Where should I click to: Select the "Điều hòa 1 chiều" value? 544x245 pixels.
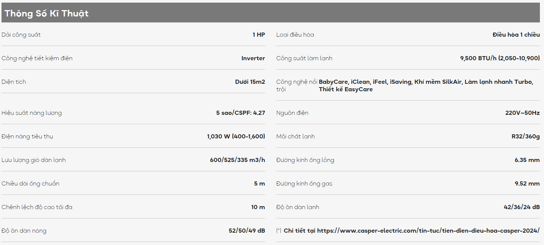point(516,35)
